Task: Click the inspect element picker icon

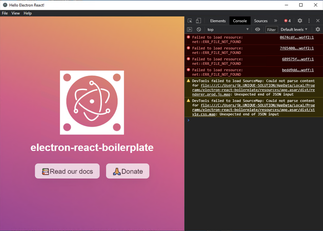Action: [x=190, y=21]
